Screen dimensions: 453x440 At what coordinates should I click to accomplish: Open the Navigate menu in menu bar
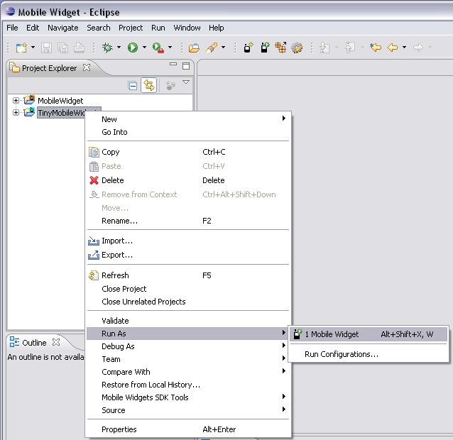(x=63, y=28)
